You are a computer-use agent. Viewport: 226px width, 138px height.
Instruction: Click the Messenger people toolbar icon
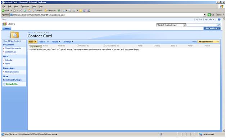pos(89,10)
